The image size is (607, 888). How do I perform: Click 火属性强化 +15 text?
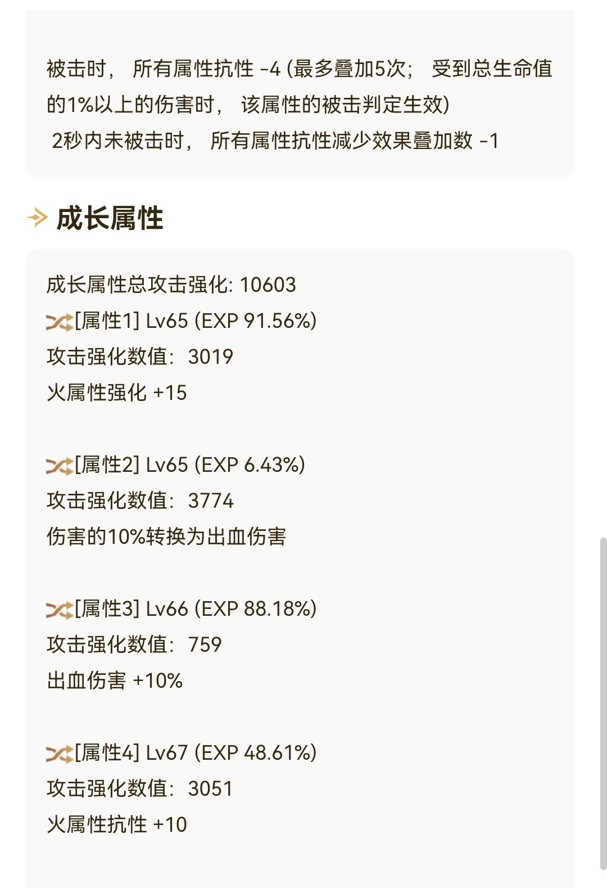pos(116,393)
